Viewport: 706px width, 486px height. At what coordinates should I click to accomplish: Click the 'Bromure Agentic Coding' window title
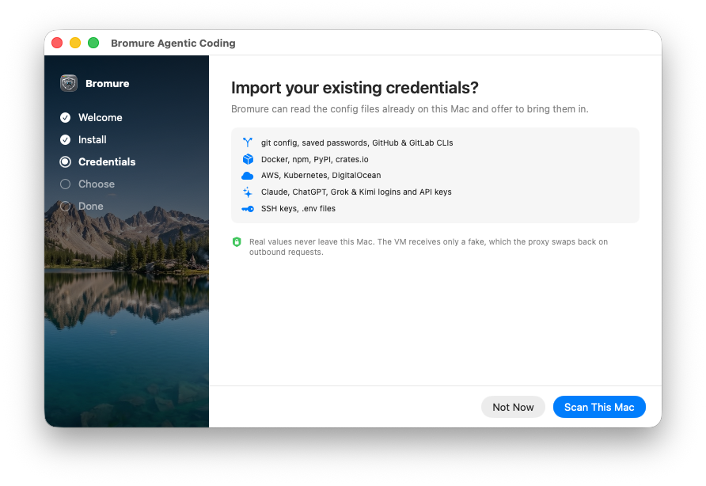(x=173, y=44)
